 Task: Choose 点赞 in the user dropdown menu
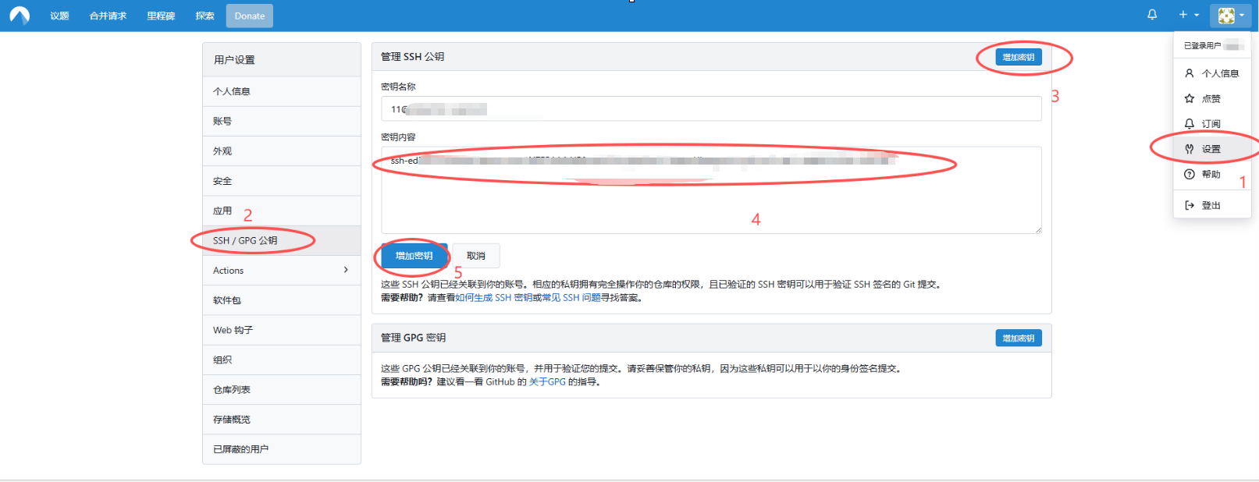1212,98
